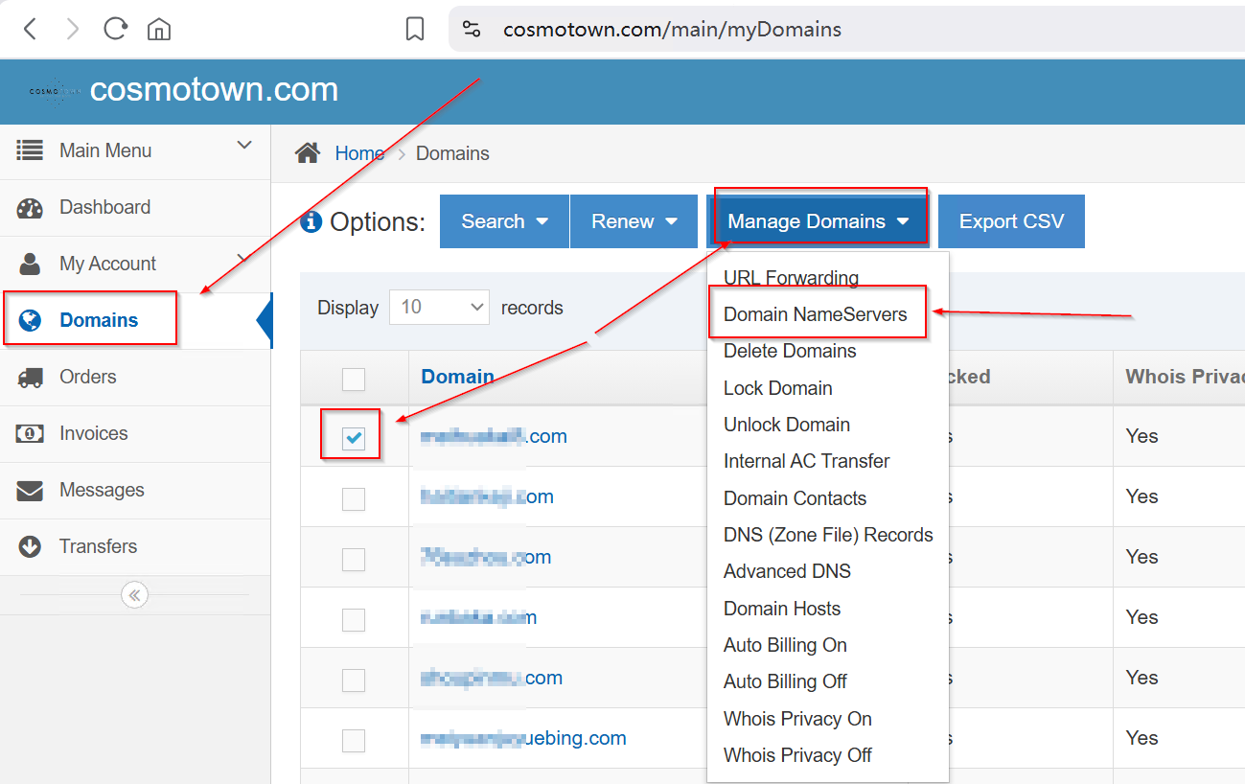Click the Cosmotown logo in the header
The image size is (1245, 784).
54,91
